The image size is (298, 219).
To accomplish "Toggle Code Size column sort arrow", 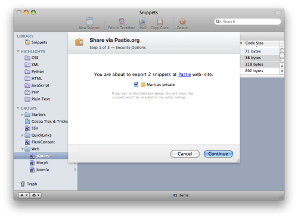I will point(241,43).
